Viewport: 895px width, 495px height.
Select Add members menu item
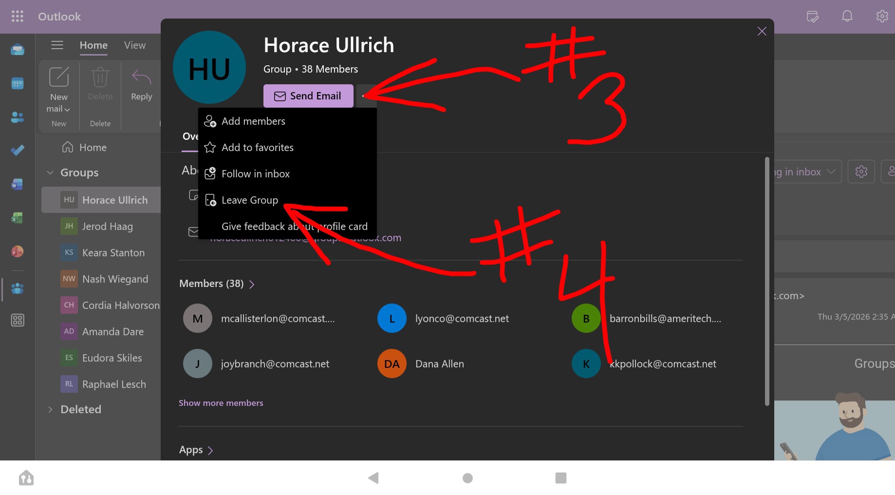[287, 121]
